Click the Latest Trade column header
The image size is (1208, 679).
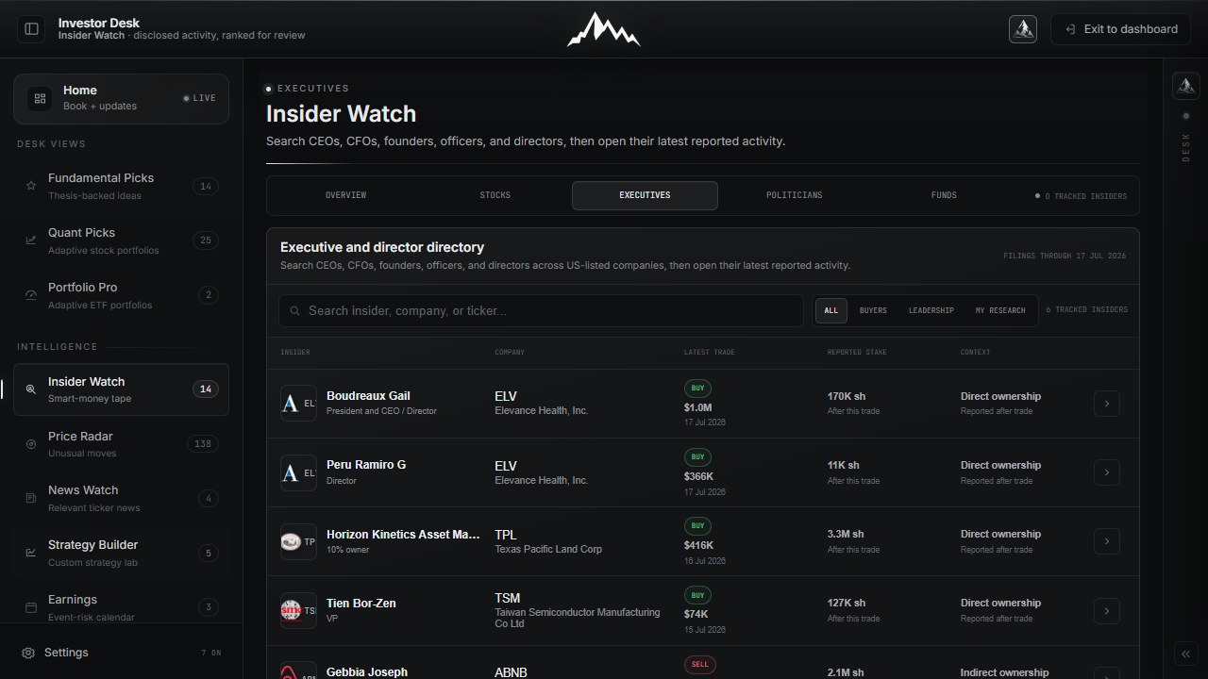(710, 353)
